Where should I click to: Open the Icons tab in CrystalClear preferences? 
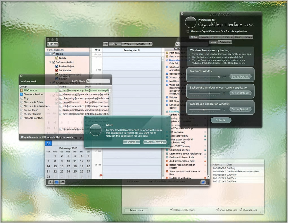238,37
